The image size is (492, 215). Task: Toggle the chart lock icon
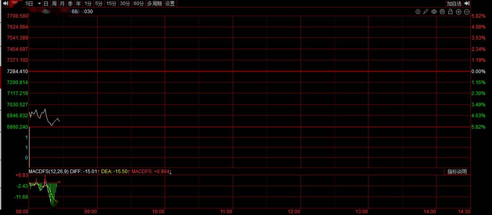(x=450, y=12)
